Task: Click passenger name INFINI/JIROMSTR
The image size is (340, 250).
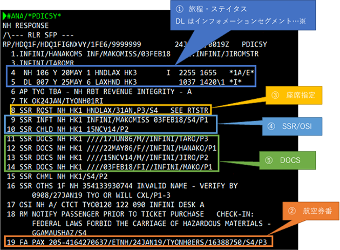Action: (x=227, y=54)
